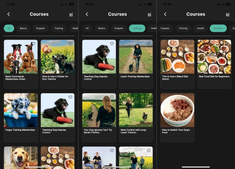
Task: Go back from the middle Courses screen
Action: tap(87, 14)
